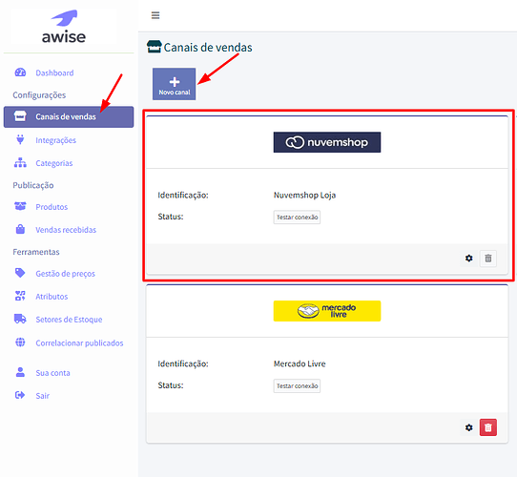
Task: Click the Mercado Livre logo banner
Action: tap(327, 311)
